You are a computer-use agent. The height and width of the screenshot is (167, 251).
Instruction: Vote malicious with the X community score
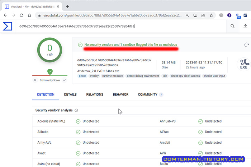coord(35,80)
